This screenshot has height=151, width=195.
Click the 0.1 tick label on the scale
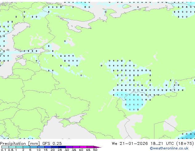(x=3, y=150)
